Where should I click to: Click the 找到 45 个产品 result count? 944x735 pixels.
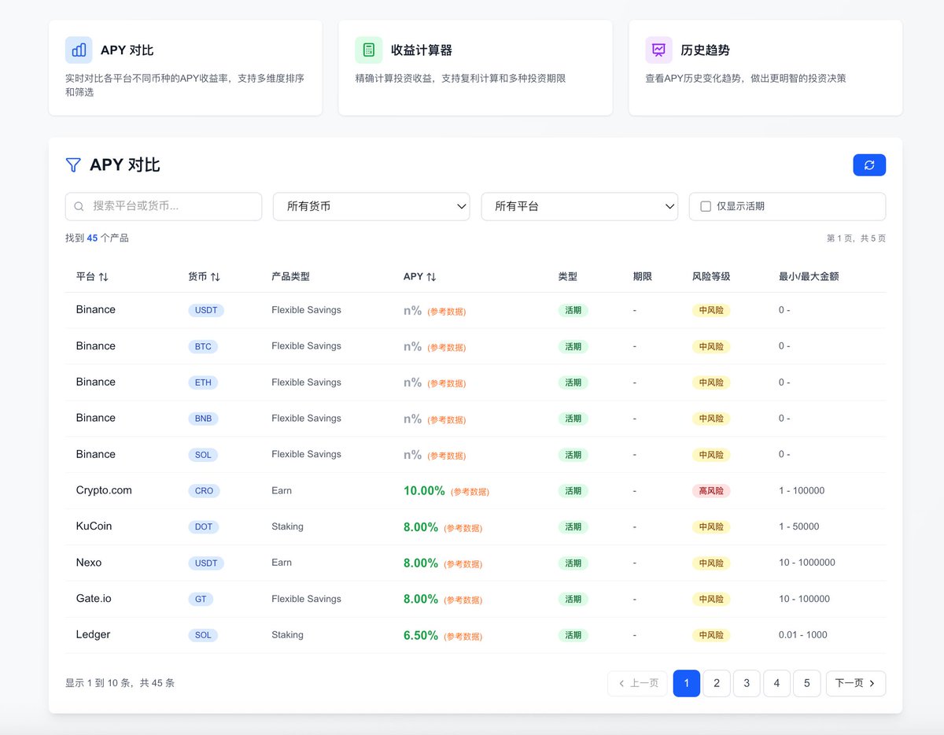point(97,238)
